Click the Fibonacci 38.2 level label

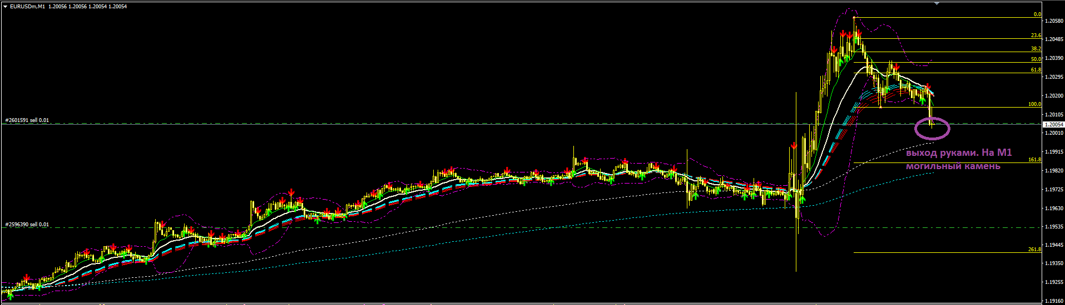click(1036, 49)
